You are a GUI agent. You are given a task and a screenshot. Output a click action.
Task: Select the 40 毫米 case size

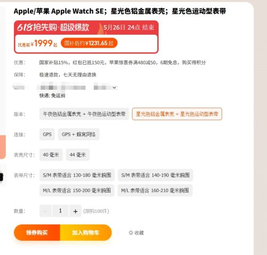point(51,154)
